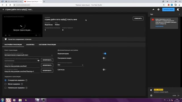182x102 pixels.
Task: Click the backup URL field live2?backup=1
Action: [22, 71]
